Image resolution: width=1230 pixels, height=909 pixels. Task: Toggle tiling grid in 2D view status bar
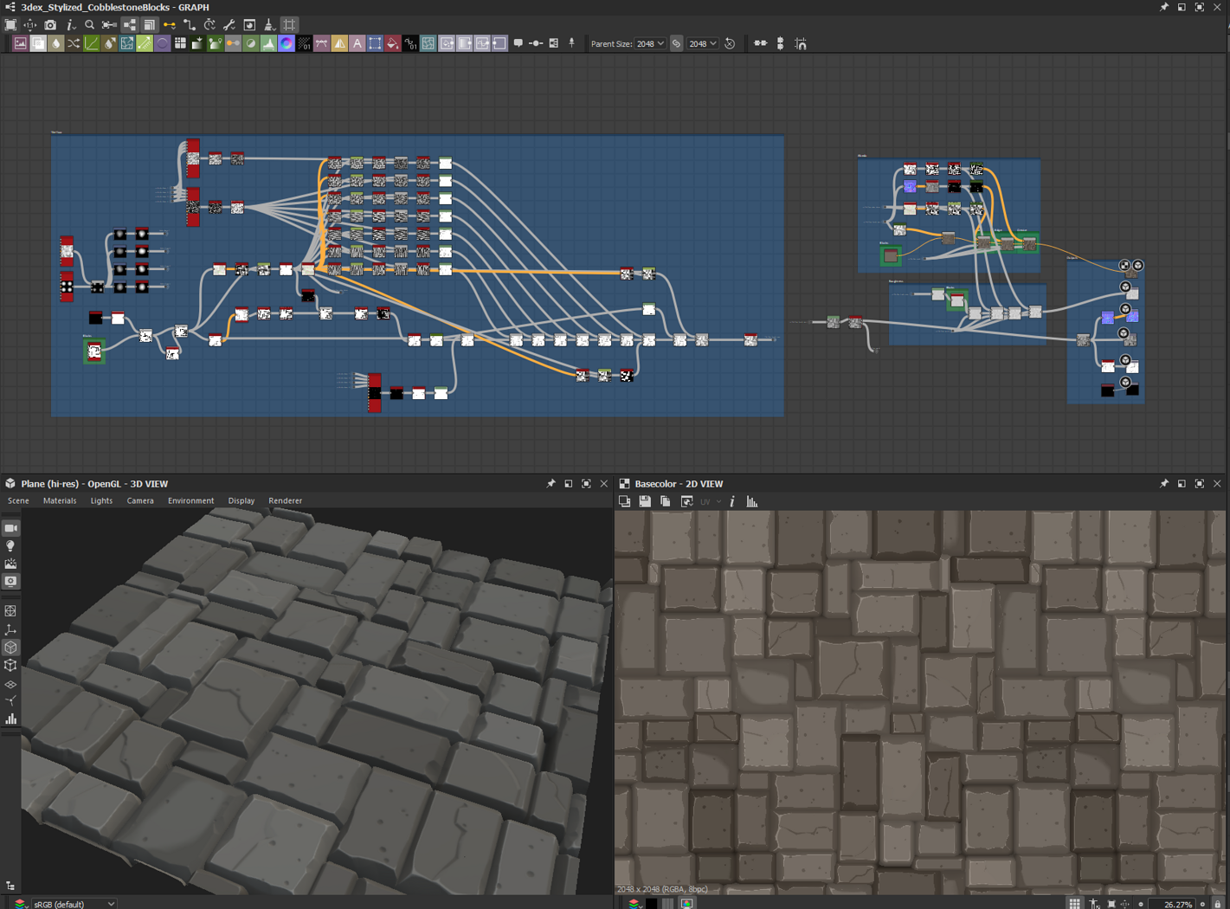click(1074, 903)
